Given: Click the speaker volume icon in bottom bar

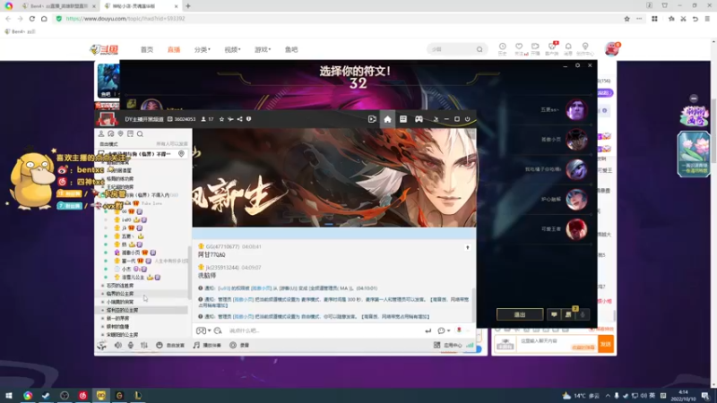Looking at the screenshot, I should point(118,346).
